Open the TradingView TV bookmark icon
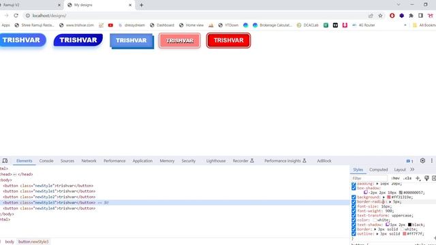This screenshot has width=436, height=245. pos(335,25)
